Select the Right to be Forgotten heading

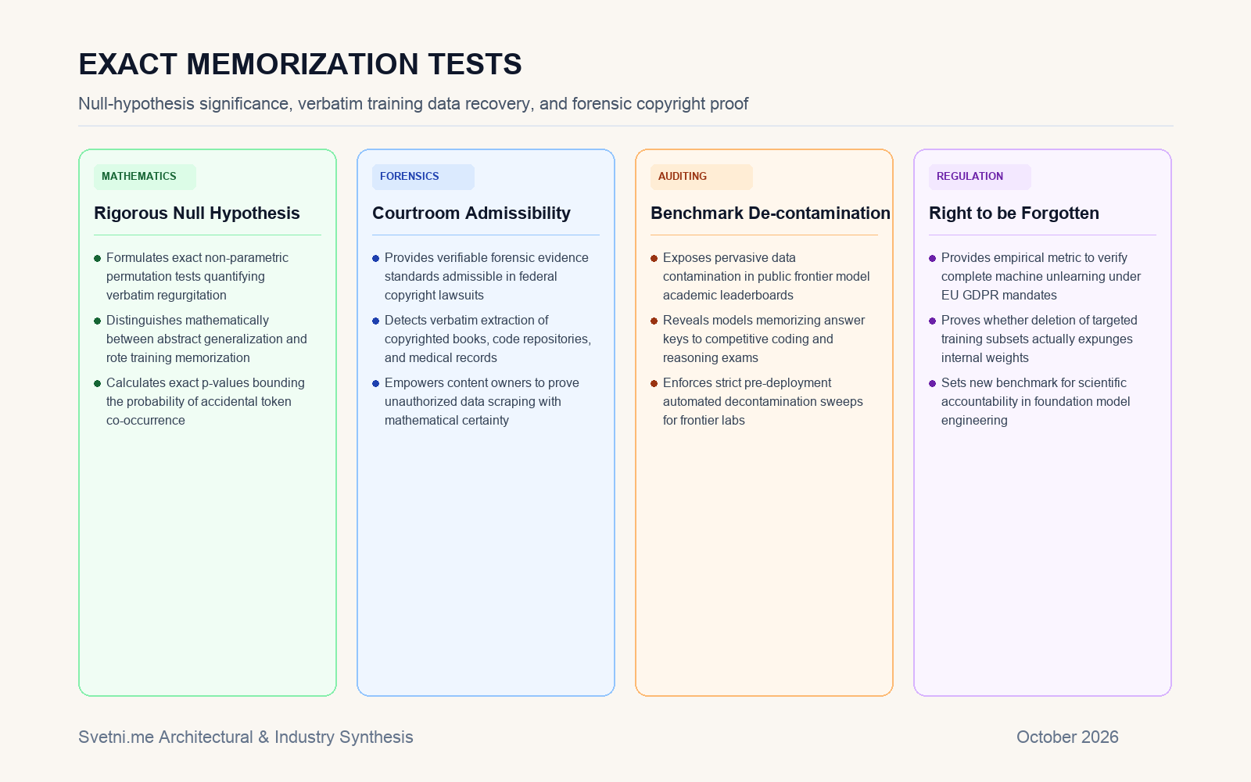click(1014, 213)
